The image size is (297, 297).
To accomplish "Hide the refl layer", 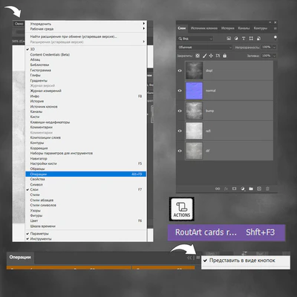I will coord(180,131).
